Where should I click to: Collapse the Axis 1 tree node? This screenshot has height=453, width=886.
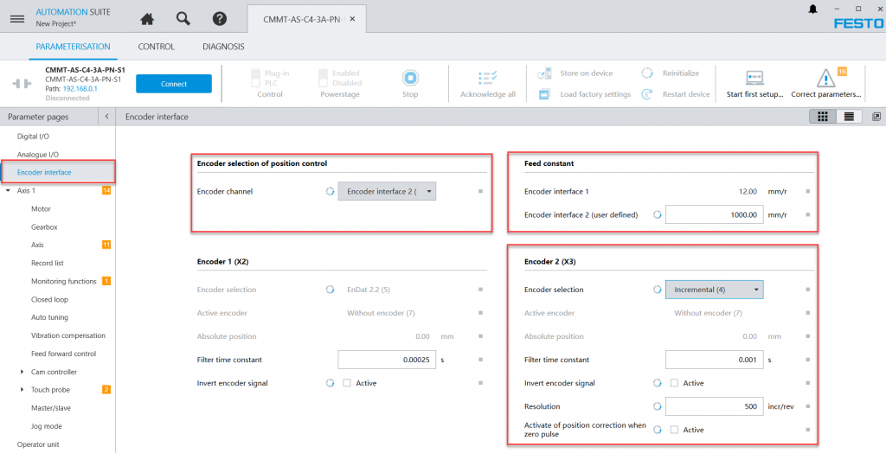[x=8, y=190]
